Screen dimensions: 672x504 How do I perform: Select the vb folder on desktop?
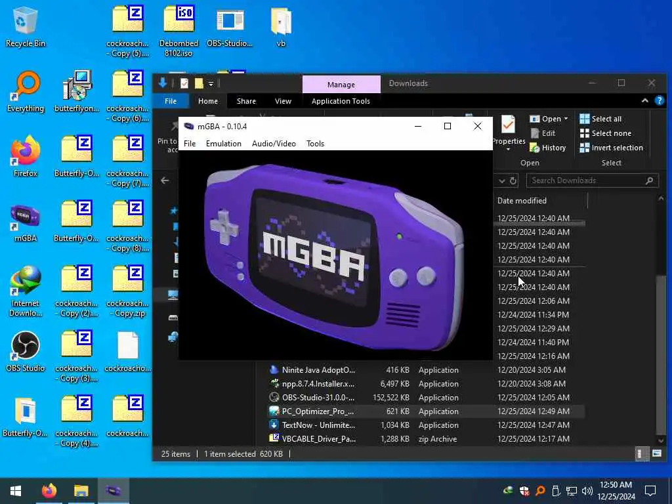(x=281, y=26)
